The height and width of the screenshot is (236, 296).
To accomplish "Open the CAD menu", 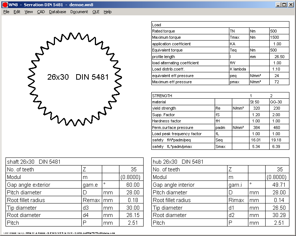I will tap(41, 12).
